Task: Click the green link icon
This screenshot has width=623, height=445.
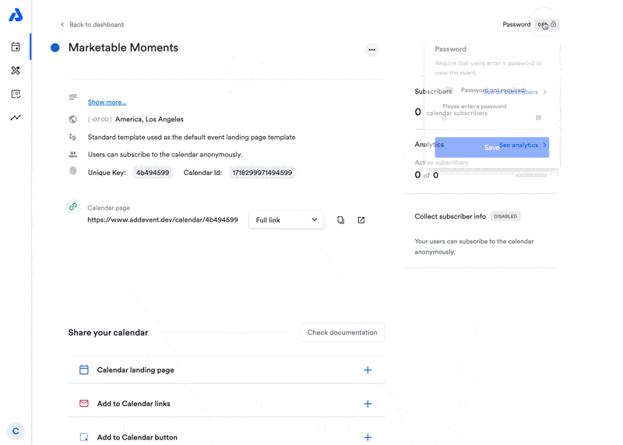Action: point(73,206)
